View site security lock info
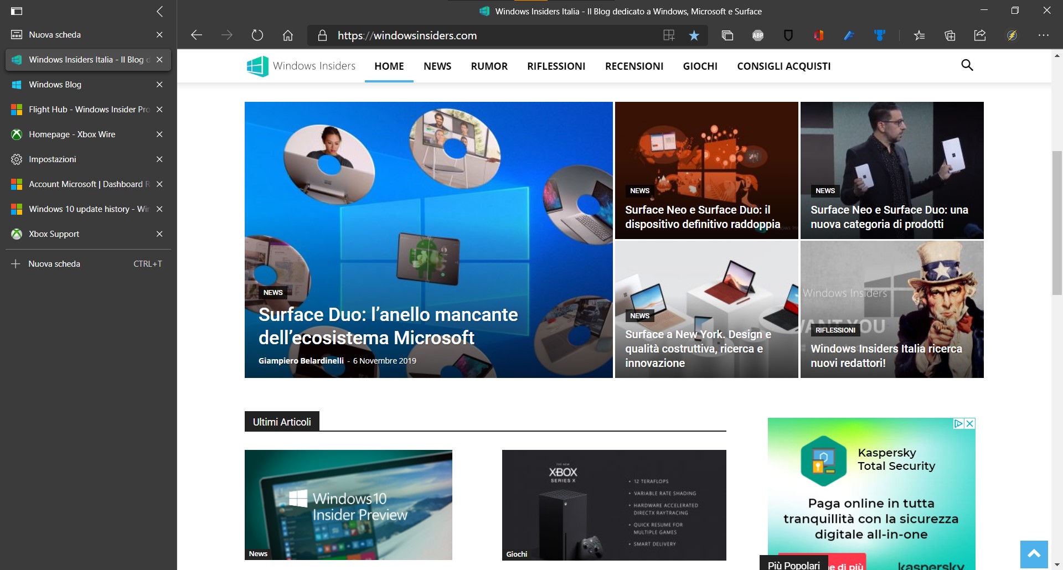The width and height of the screenshot is (1063, 570). (x=322, y=35)
